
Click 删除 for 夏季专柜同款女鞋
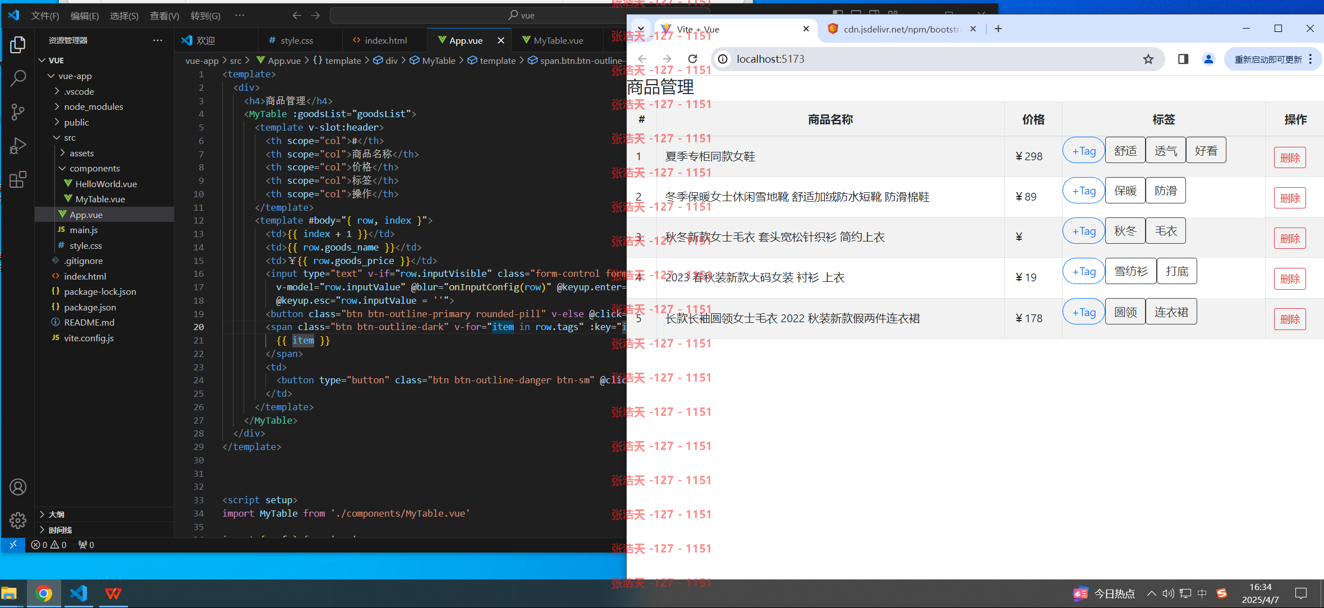[1290, 158]
